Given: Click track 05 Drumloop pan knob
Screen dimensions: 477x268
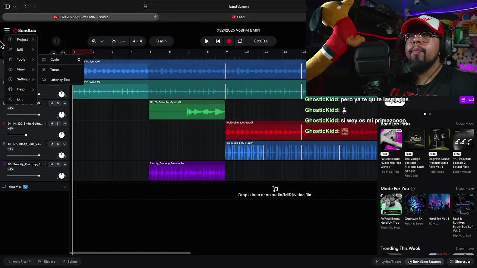Looking at the screenshot, I should click(61, 155).
